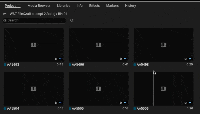Click the audio badge icon on AA5493
The height and width of the screenshot is (114, 200).
click(61, 59)
